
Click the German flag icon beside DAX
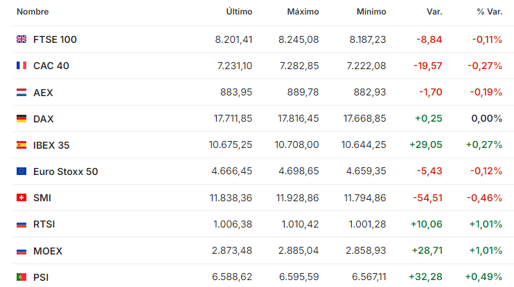tap(21, 118)
